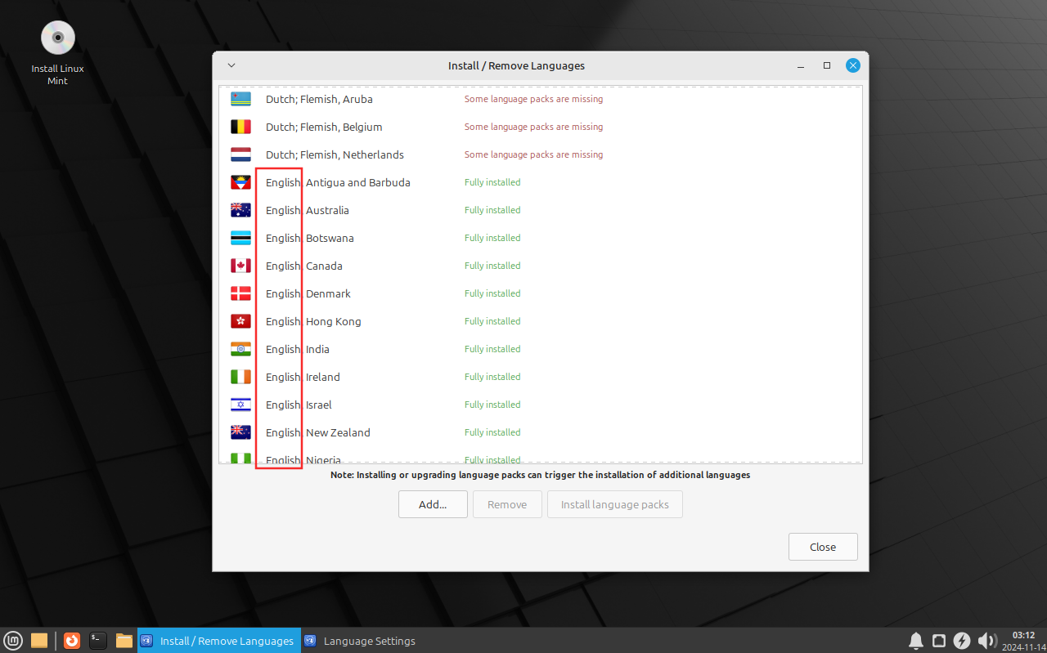Screen dimensions: 1047x653
Task: Show notifications via the bell icon
Action: pyautogui.click(x=916, y=641)
